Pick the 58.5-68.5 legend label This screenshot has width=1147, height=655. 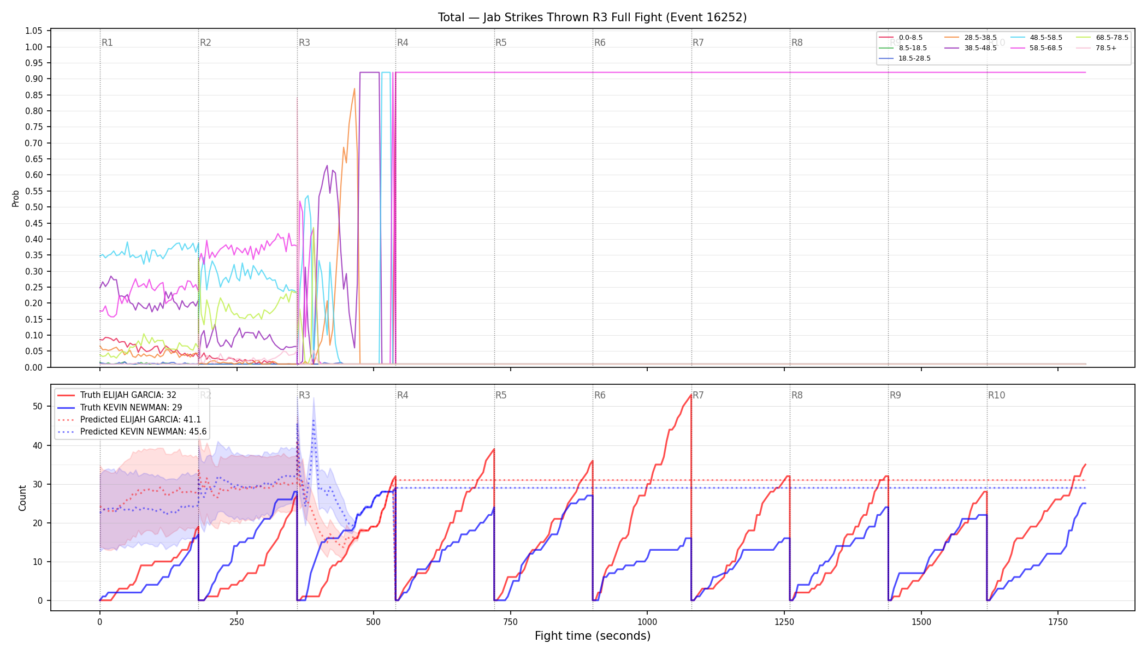coord(1046,48)
